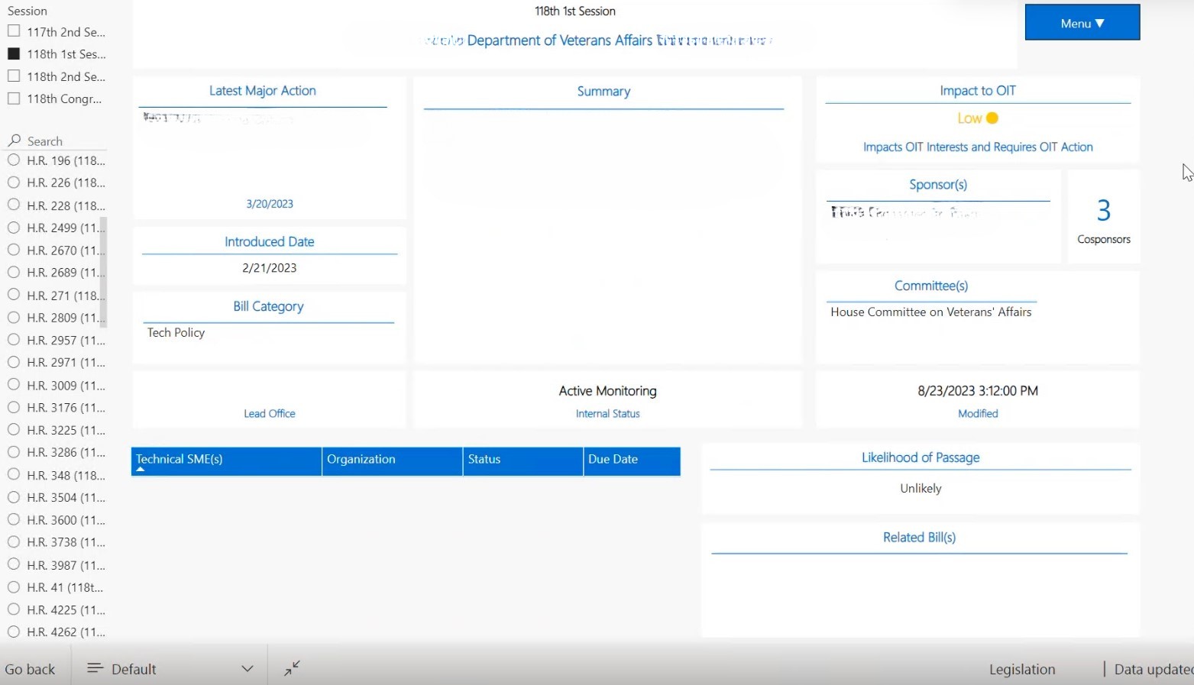Click the Summary panel heading

[603, 92]
